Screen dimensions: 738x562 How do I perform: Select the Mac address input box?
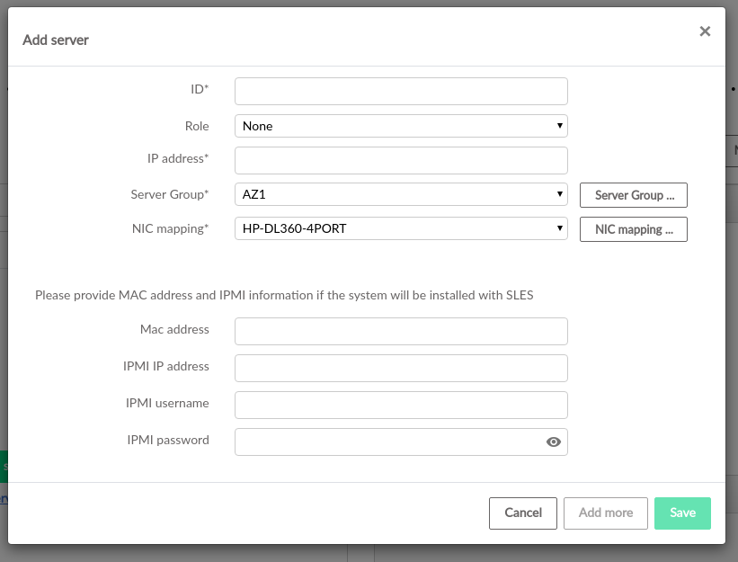coord(401,331)
